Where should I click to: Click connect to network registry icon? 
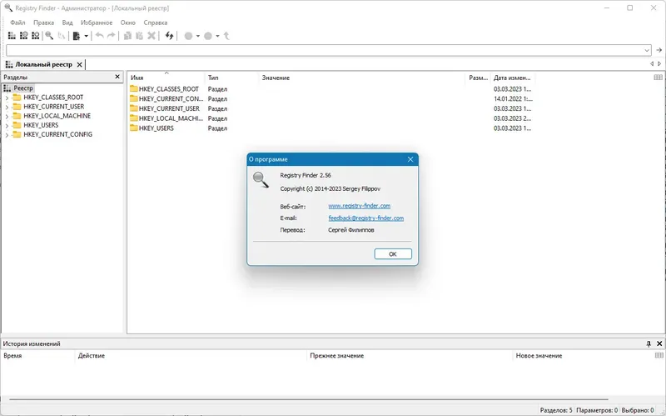(24, 36)
